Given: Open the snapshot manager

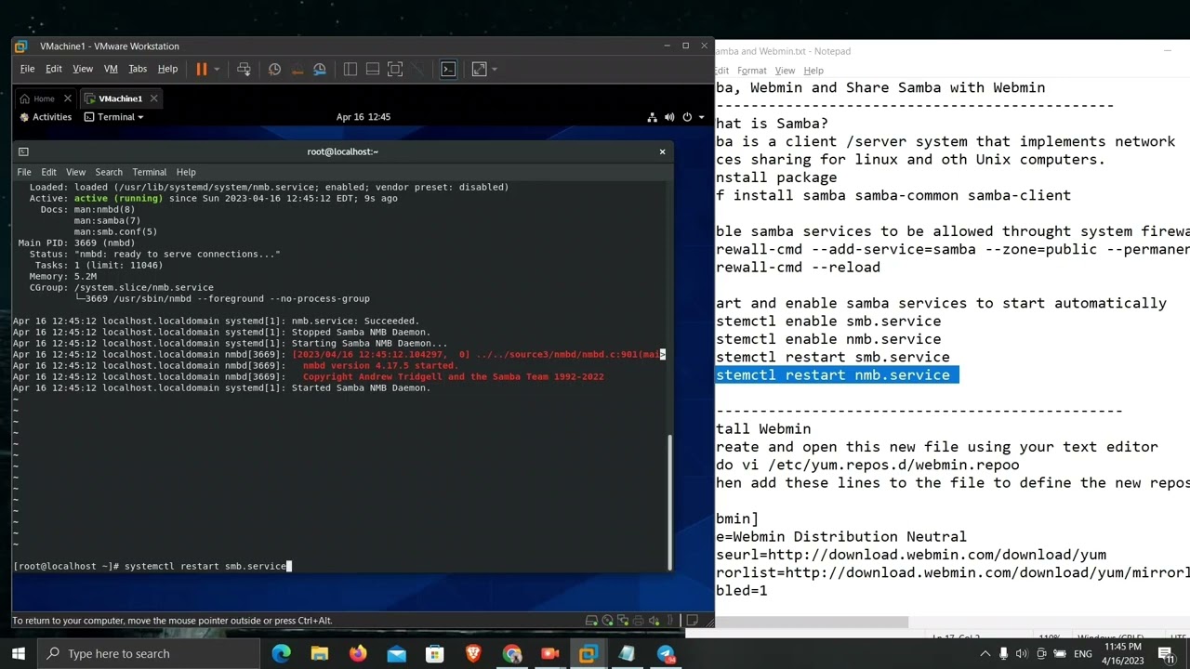Looking at the screenshot, I should pyautogui.click(x=320, y=69).
